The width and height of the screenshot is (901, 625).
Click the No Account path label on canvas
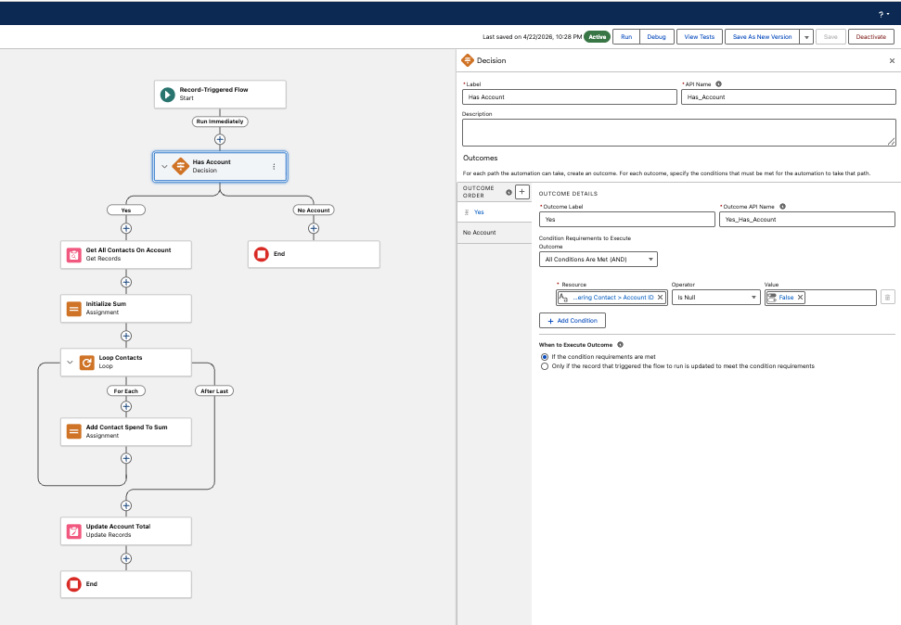(x=313, y=210)
